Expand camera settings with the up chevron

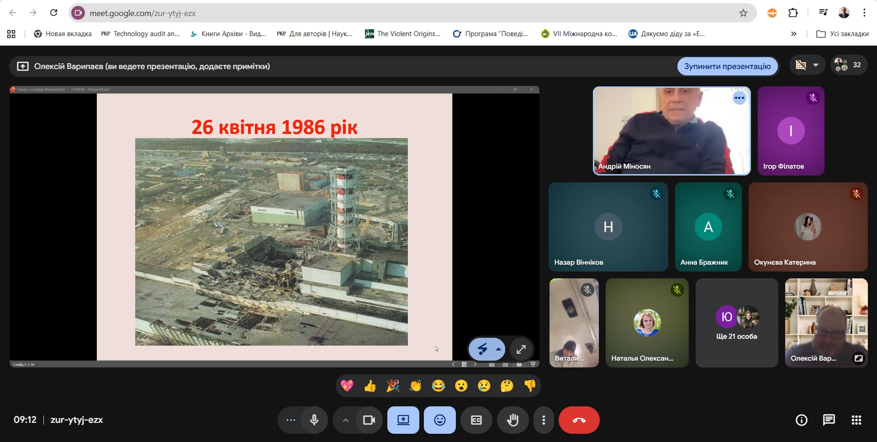(x=345, y=420)
